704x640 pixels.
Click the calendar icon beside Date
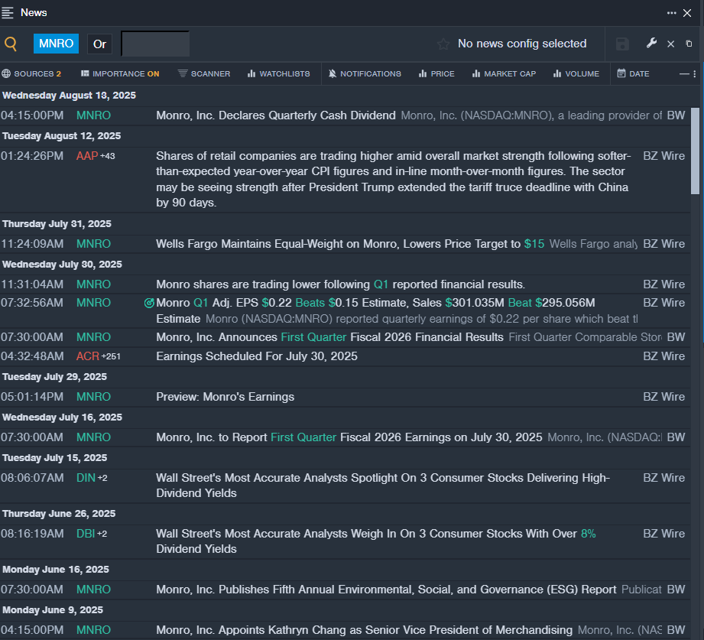[x=621, y=73]
